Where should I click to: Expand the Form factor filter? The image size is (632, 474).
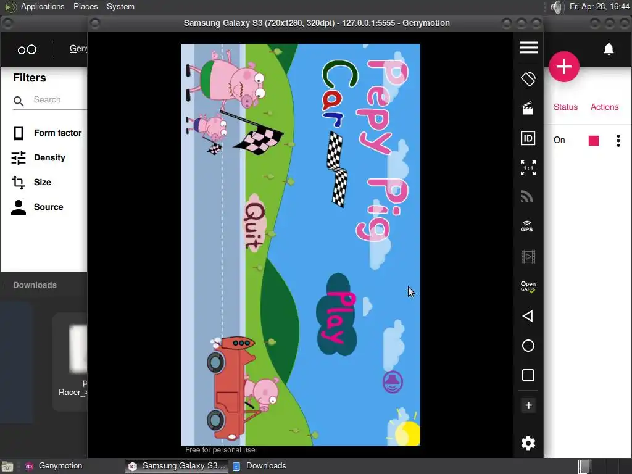47,133
